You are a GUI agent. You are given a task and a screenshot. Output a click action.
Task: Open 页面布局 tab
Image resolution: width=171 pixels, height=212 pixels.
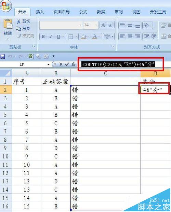(x=62, y=12)
